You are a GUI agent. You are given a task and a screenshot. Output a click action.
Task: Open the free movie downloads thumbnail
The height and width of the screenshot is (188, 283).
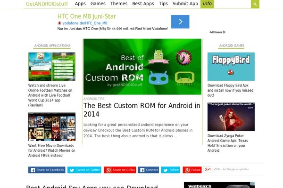tap(52, 126)
